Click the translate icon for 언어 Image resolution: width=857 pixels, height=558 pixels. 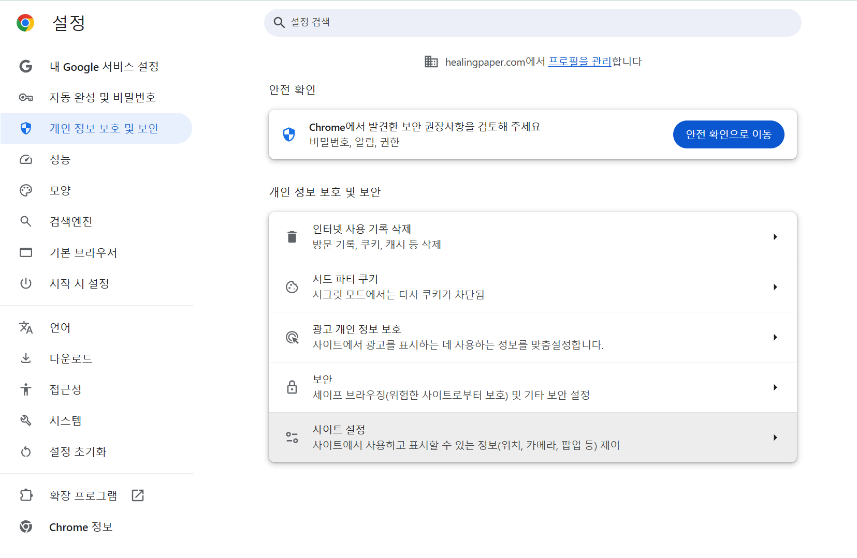pyautogui.click(x=26, y=327)
